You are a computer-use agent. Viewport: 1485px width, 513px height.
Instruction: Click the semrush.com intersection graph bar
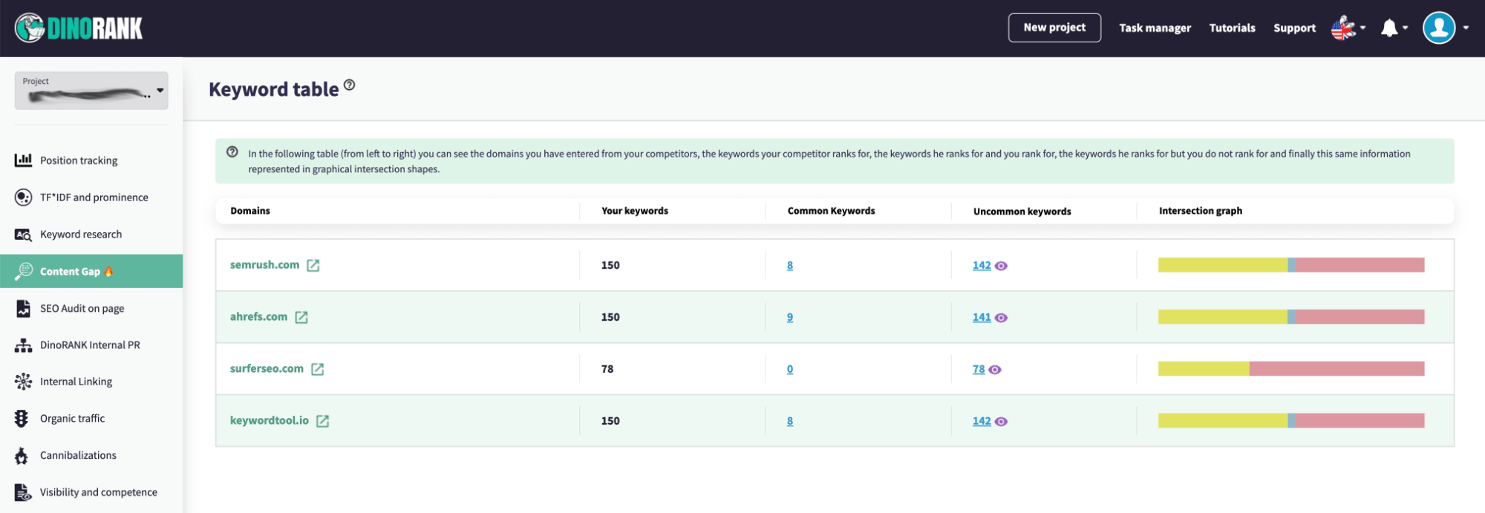click(x=1291, y=265)
